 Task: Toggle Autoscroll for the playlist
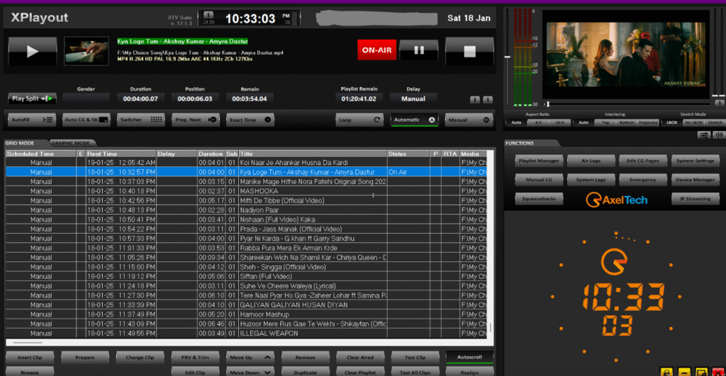click(x=469, y=357)
